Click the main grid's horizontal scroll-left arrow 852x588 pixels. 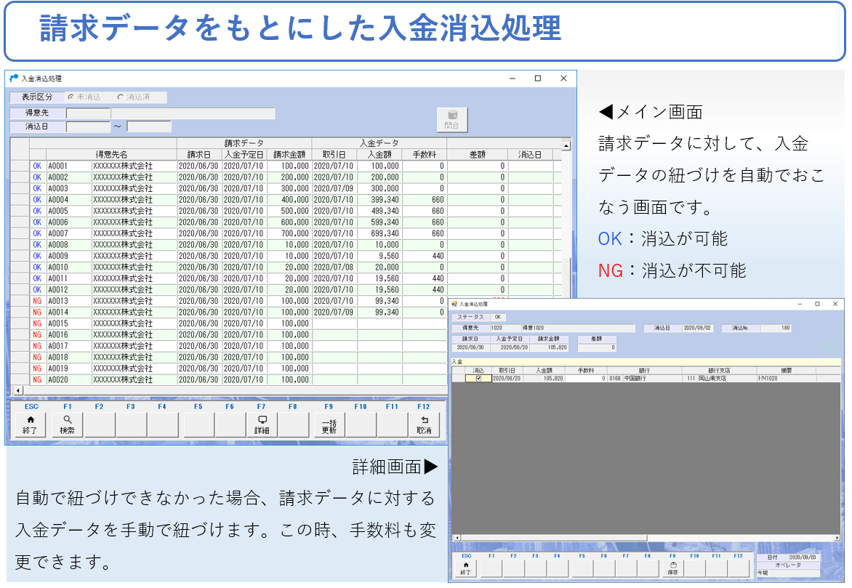coord(18,391)
